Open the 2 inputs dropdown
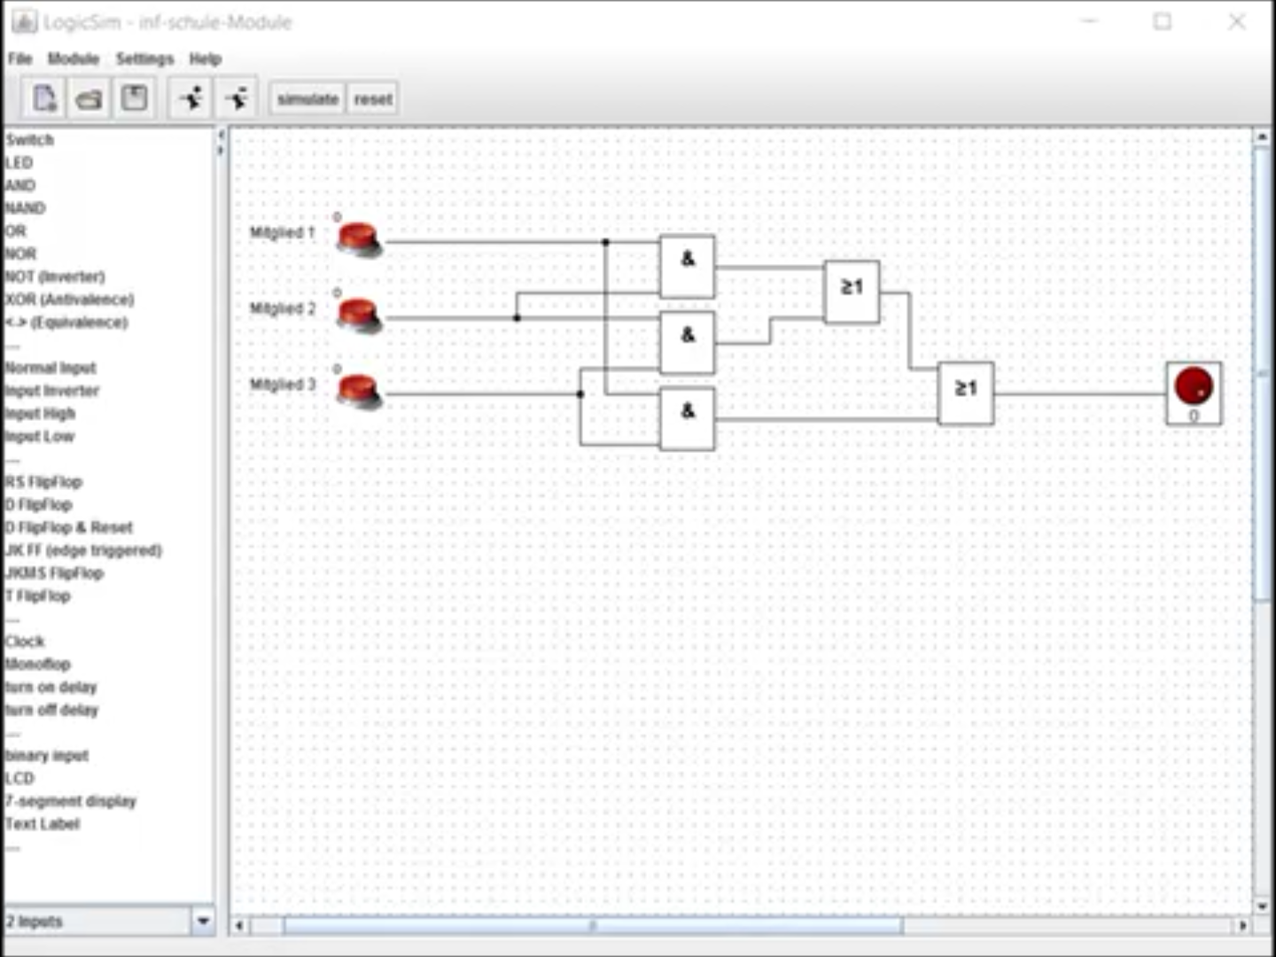This screenshot has width=1276, height=957. (x=203, y=921)
